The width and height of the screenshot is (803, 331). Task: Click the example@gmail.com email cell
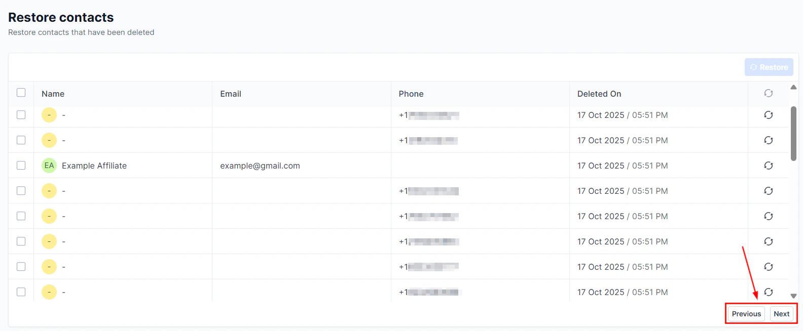260,165
